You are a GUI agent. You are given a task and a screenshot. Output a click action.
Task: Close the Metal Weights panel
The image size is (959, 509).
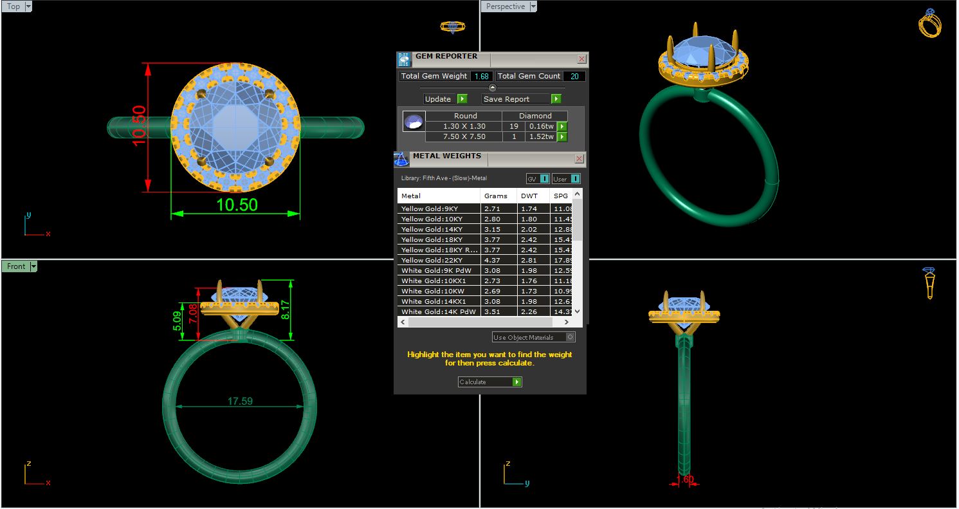pos(579,158)
